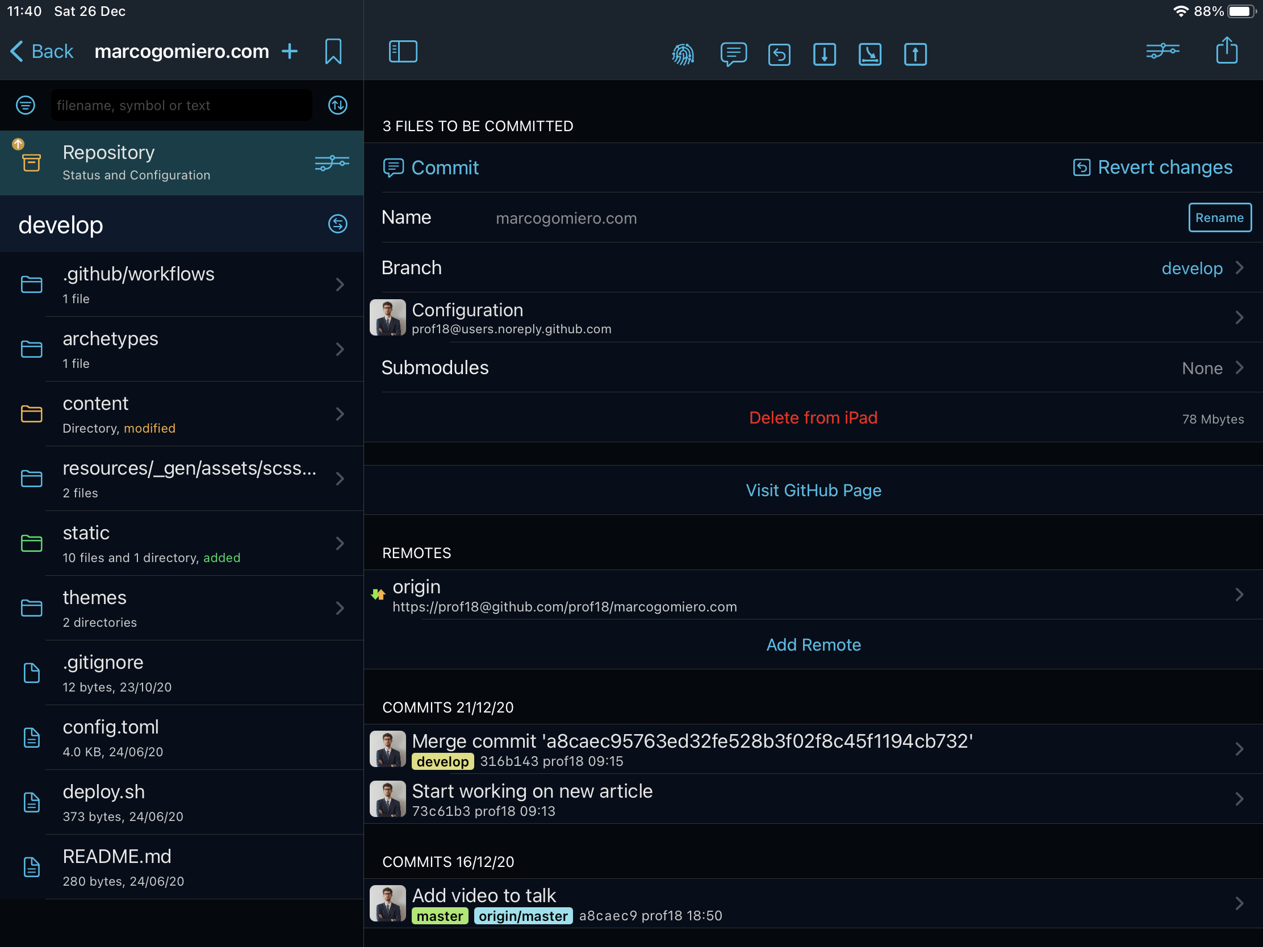Screen dimensions: 1263x947
Task: Open the archetypes folder icon
Action: 31,349
